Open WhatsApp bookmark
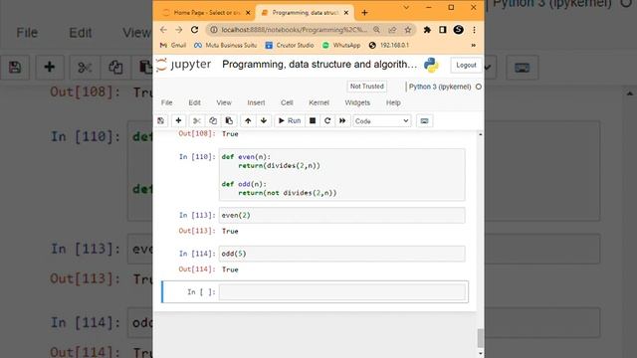Viewport: 637px width, 358px height. pyautogui.click(x=341, y=45)
